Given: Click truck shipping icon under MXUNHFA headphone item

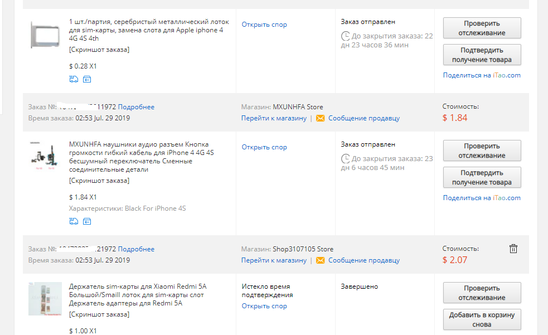Looking at the screenshot, I should [74, 221].
